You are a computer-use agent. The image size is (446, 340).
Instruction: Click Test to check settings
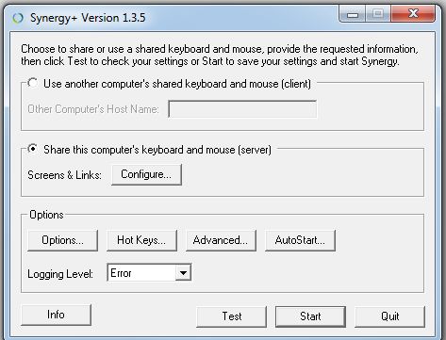231,316
